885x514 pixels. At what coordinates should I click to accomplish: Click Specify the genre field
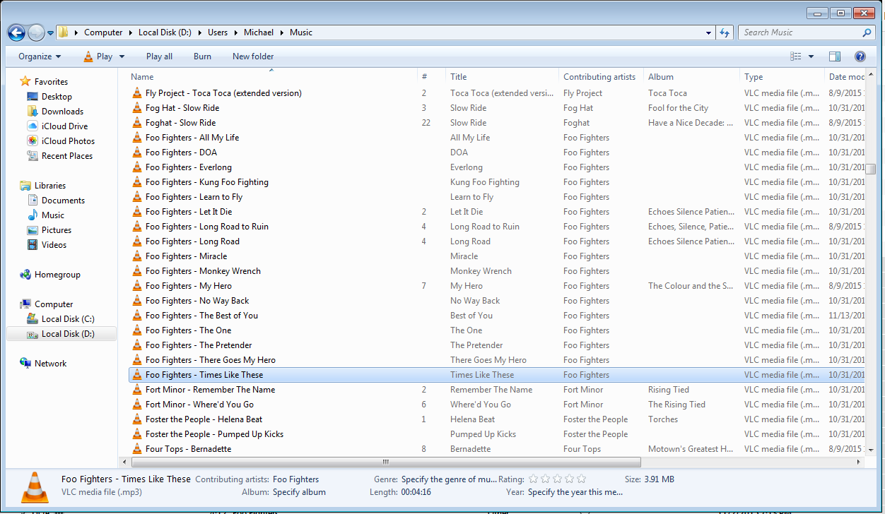tap(449, 479)
